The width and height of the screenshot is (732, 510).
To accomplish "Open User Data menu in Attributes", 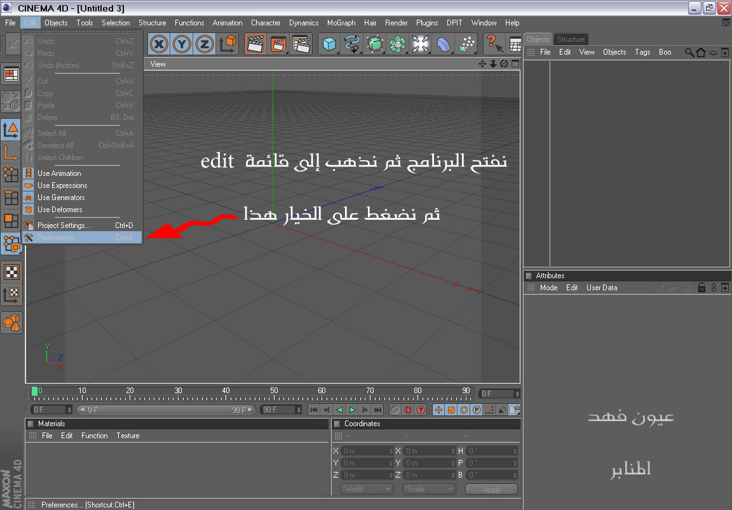I will pyautogui.click(x=602, y=288).
